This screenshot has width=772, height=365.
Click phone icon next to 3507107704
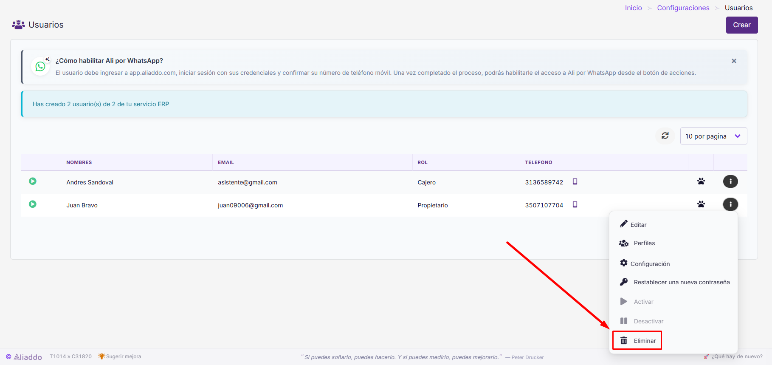pos(575,204)
